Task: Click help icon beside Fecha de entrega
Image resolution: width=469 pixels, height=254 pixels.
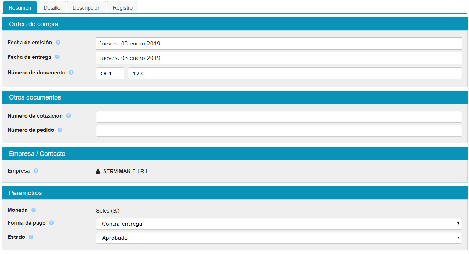Action: pyautogui.click(x=57, y=57)
